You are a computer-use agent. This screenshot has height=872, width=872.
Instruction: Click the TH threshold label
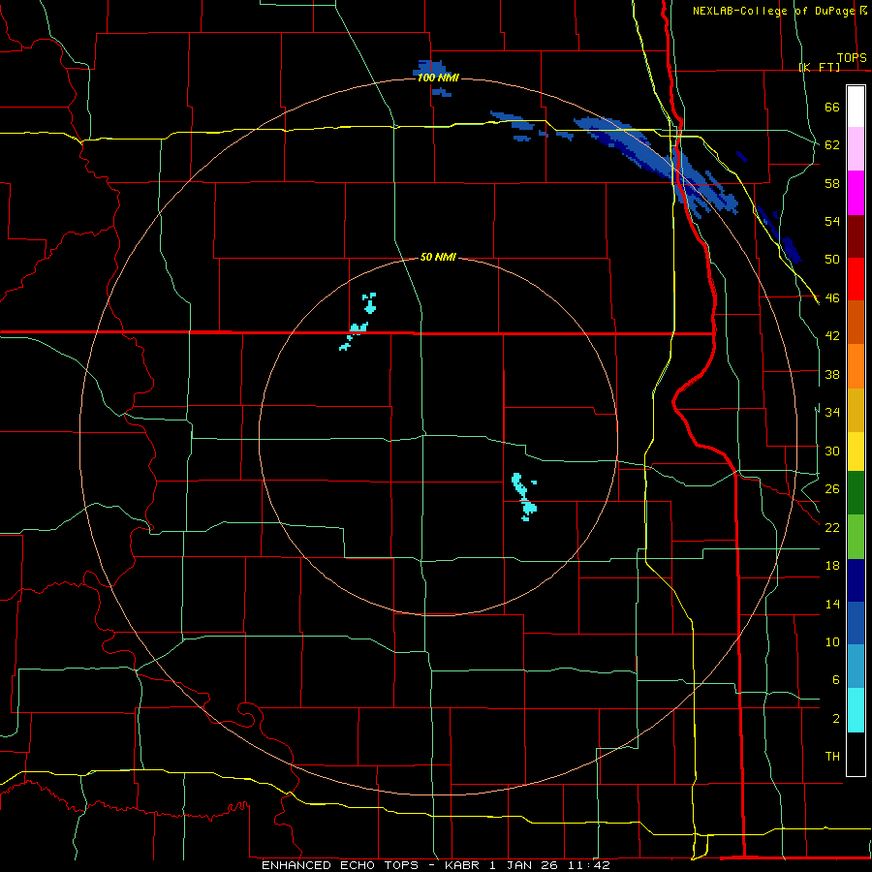tap(832, 757)
